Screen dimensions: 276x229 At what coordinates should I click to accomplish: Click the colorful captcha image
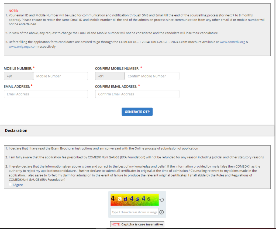[x=134, y=200]
